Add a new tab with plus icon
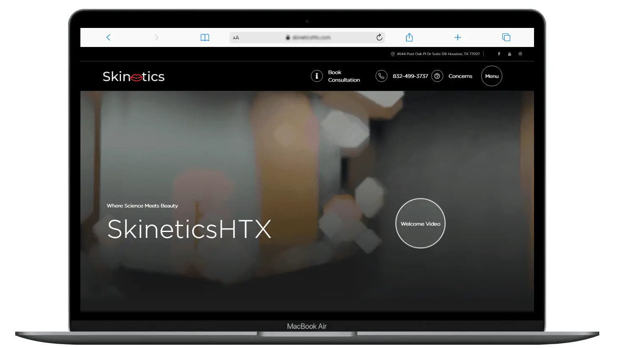 (457, 37)
